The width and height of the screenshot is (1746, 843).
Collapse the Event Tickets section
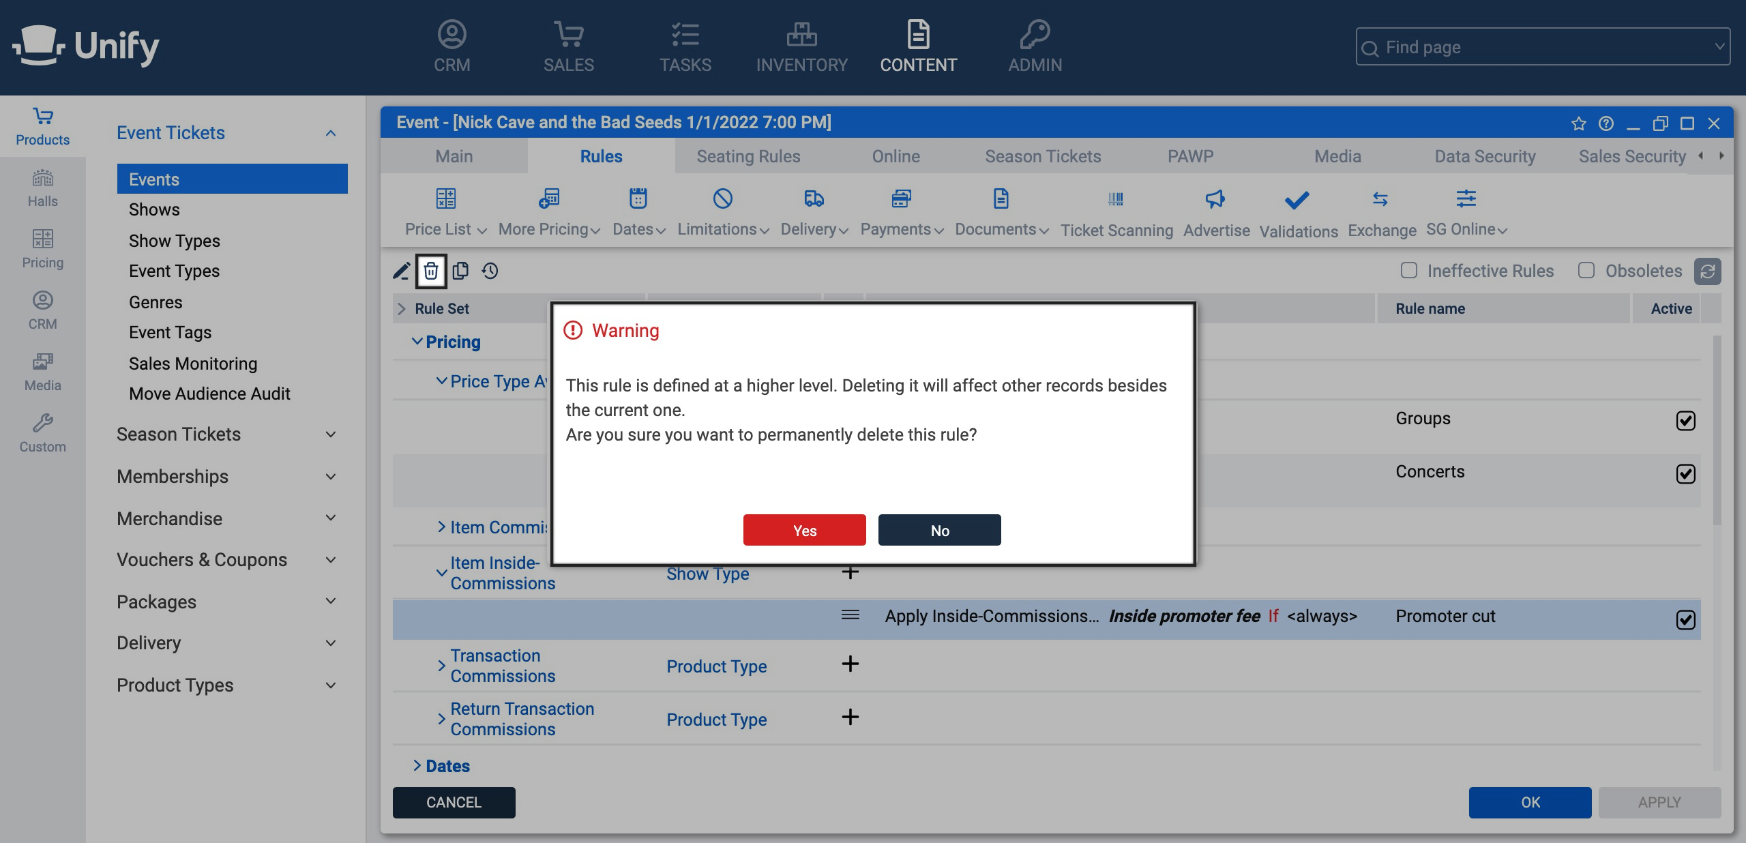(x=331, y=132)
